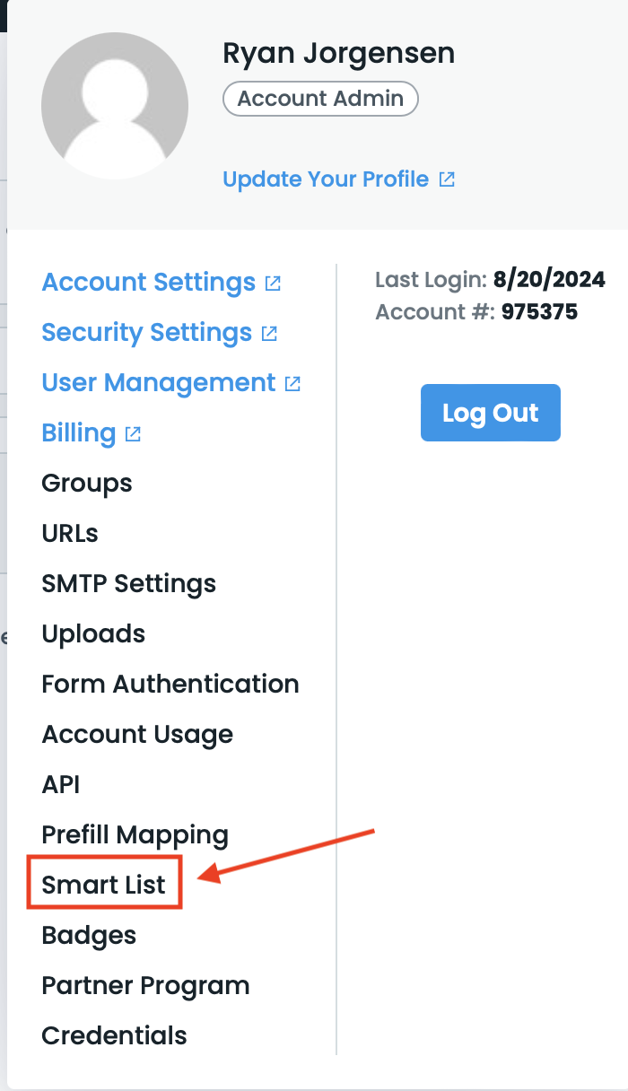Select Form Authentication from the menu

[170, 684]
